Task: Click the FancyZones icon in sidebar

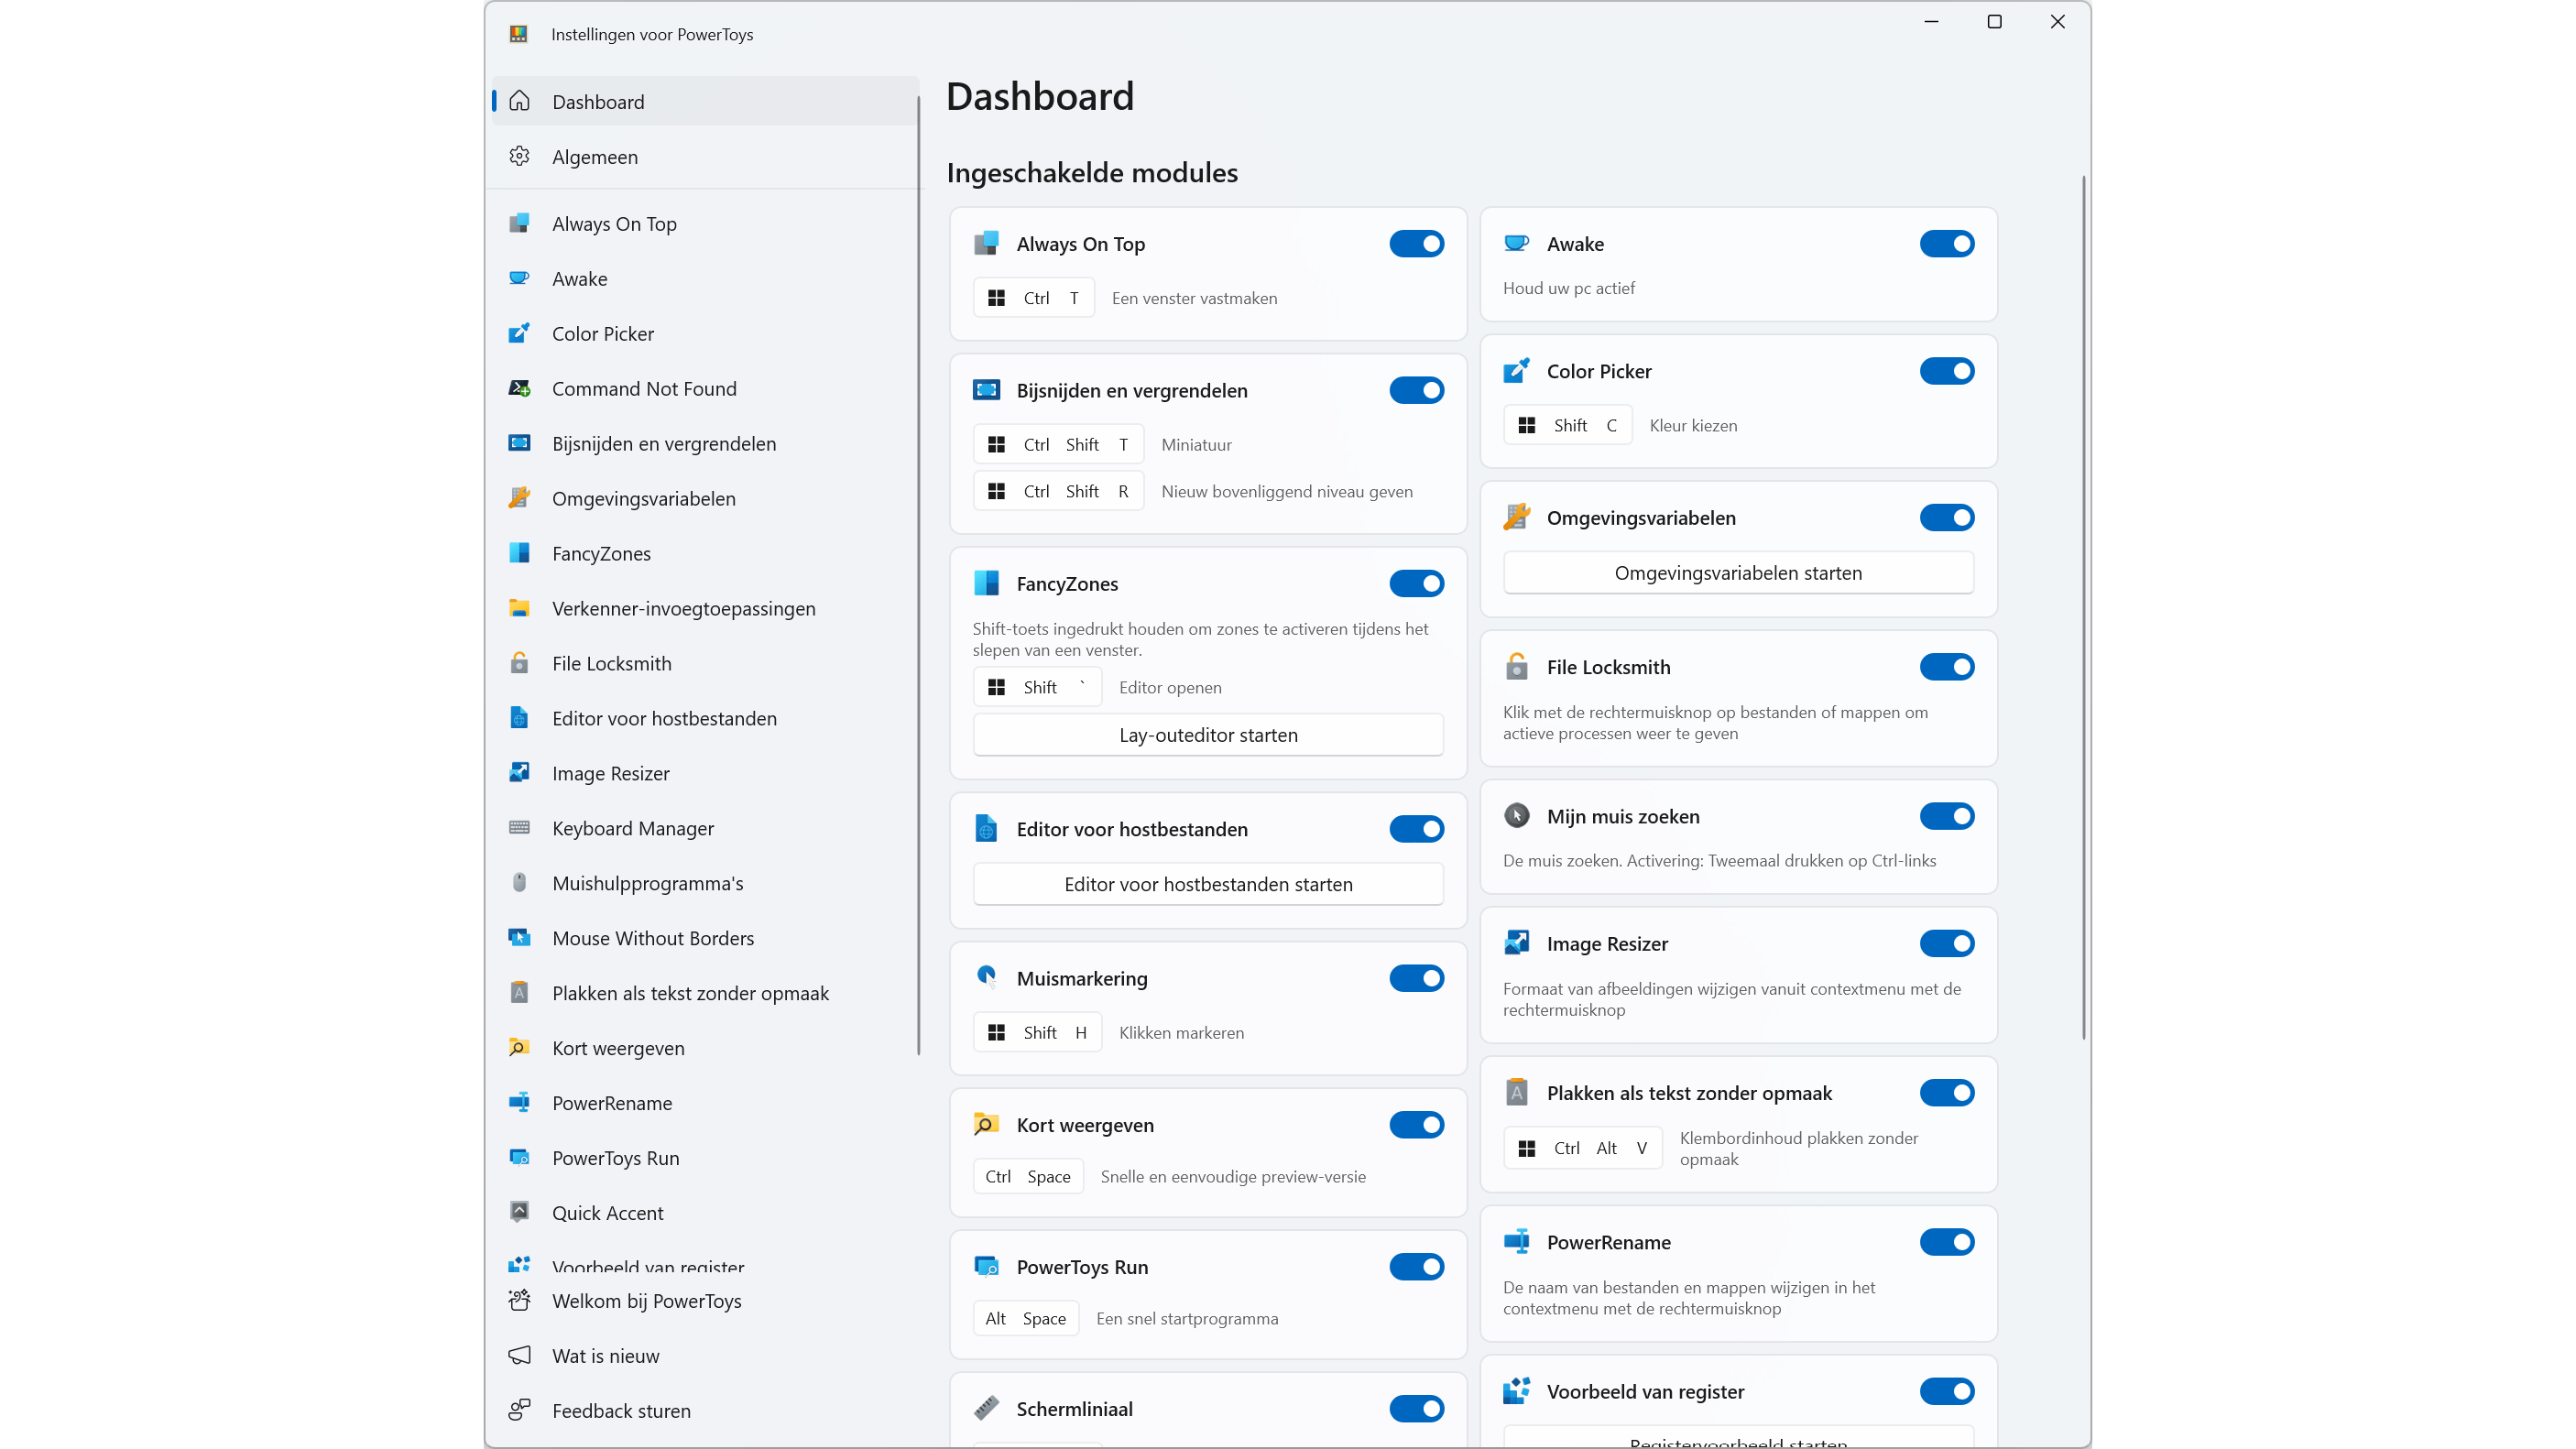Action: 519,553
